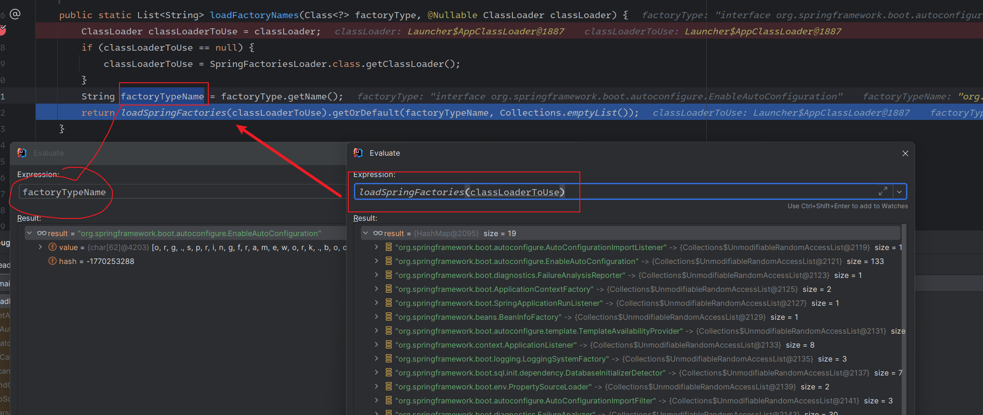
Task: Expand the EnableAutoConfiguration map entry
Action: pos(377,261)
